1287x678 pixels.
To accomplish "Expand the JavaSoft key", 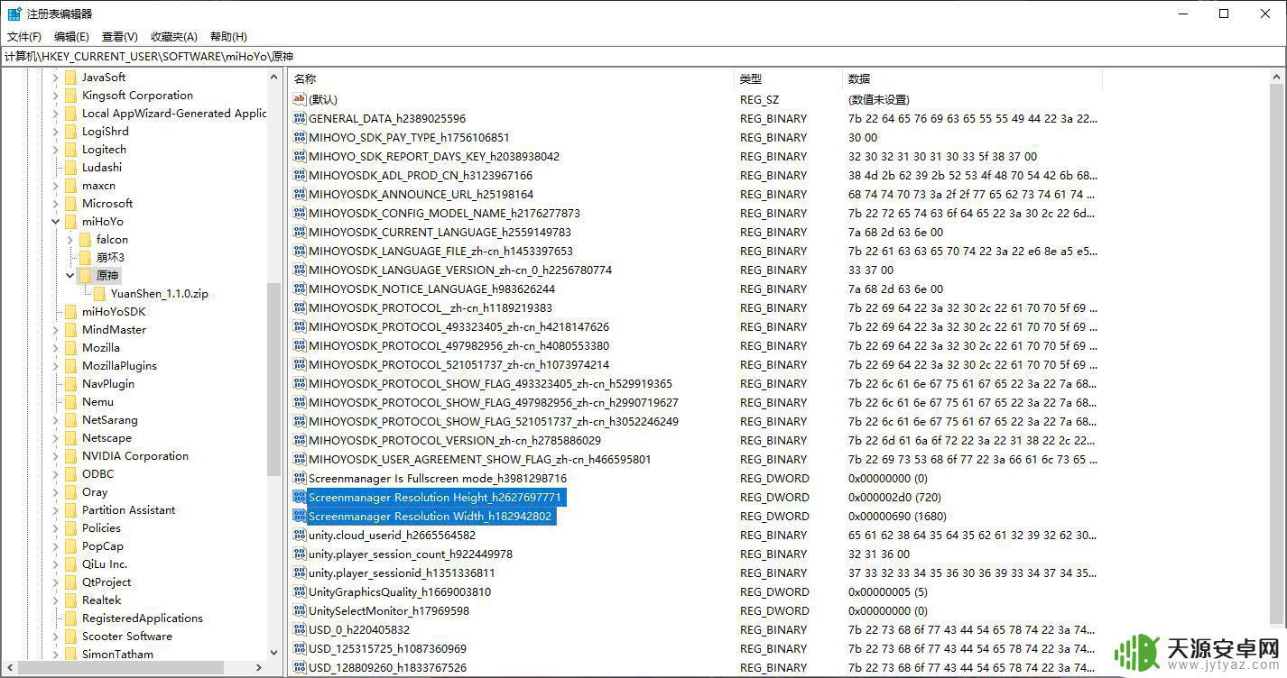I will tap(56, 77).
